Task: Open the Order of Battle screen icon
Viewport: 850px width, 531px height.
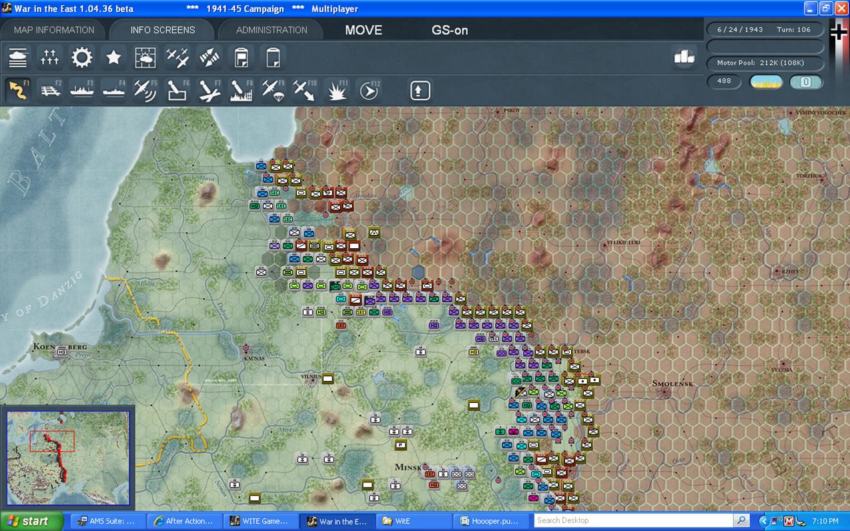Action: pos(18,58)
